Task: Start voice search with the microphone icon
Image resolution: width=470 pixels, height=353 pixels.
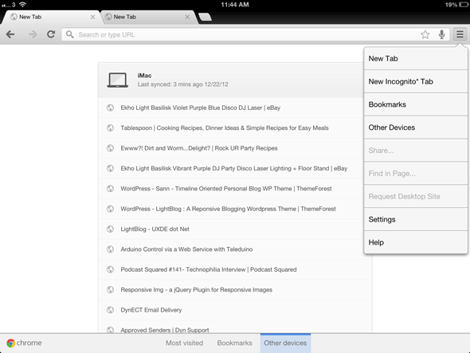Action: pyautogui.click(x=441, y=34)
